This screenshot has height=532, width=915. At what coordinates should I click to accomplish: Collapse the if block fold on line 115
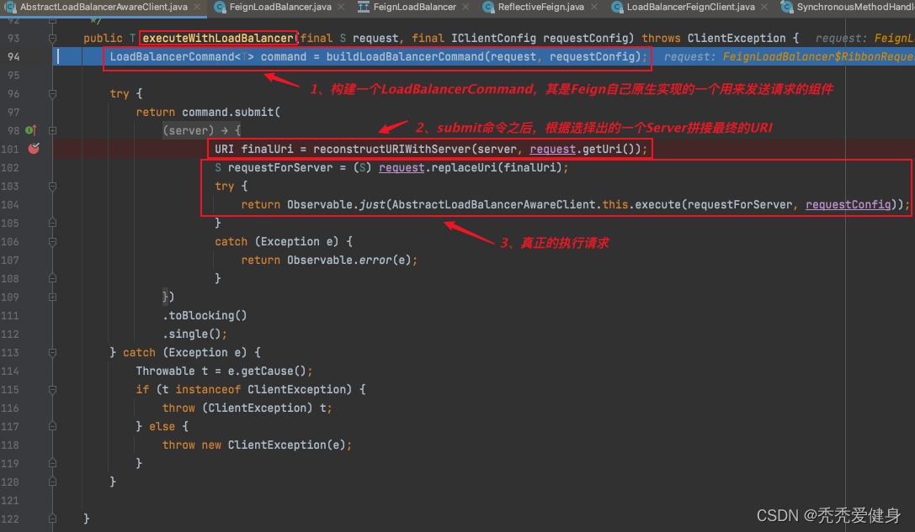click(x=52, y=389)
